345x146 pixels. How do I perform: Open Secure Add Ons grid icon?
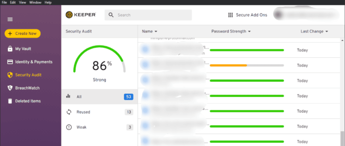[x=230, y=15]
